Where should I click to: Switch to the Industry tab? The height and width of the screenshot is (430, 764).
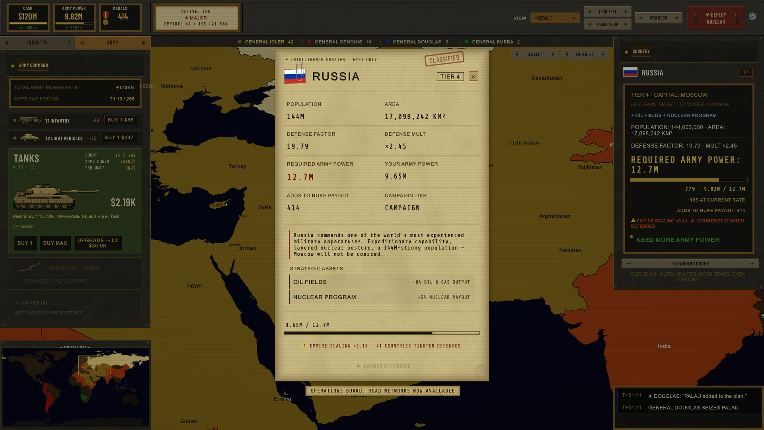tap(37, 43)
